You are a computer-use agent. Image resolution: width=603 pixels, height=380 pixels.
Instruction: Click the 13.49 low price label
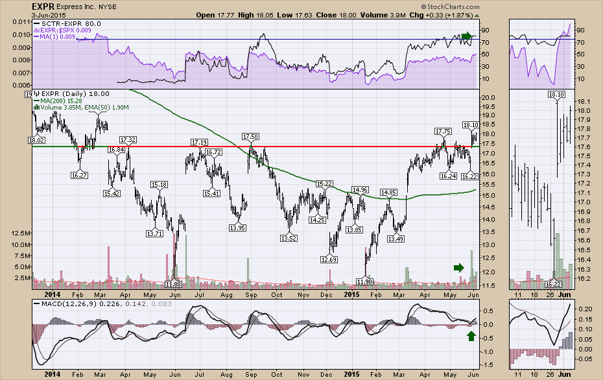[x=396, y=239]
